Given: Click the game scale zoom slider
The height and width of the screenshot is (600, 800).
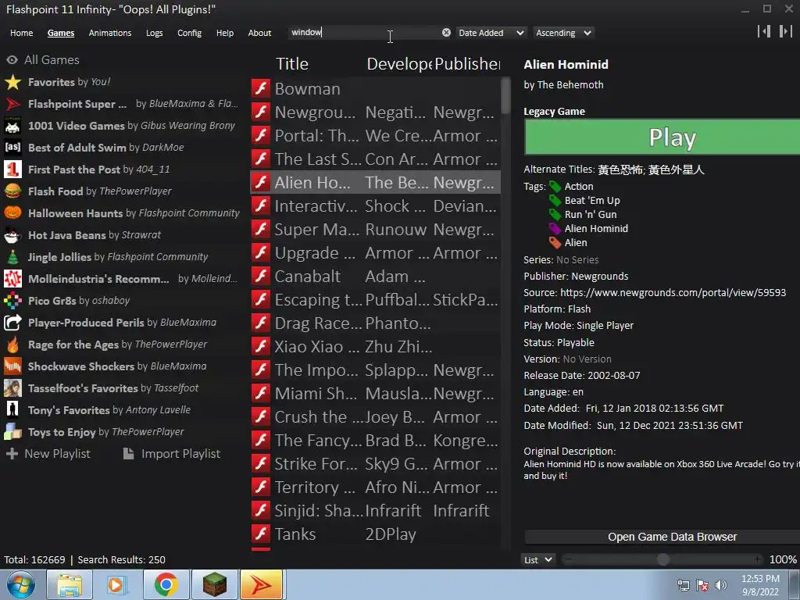Looking at the screenshot, I should [x=662, y=559].
